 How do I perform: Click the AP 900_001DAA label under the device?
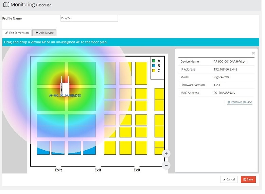click(x=65, y=96)
